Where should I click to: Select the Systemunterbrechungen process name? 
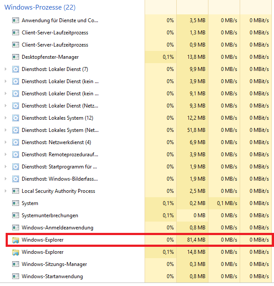[50, 215]
